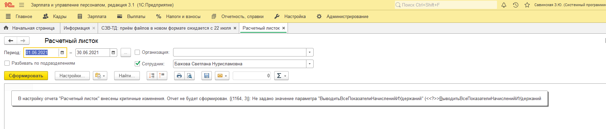Collapse all report groups icon
The image size is (606, 129).
[162, 76]
